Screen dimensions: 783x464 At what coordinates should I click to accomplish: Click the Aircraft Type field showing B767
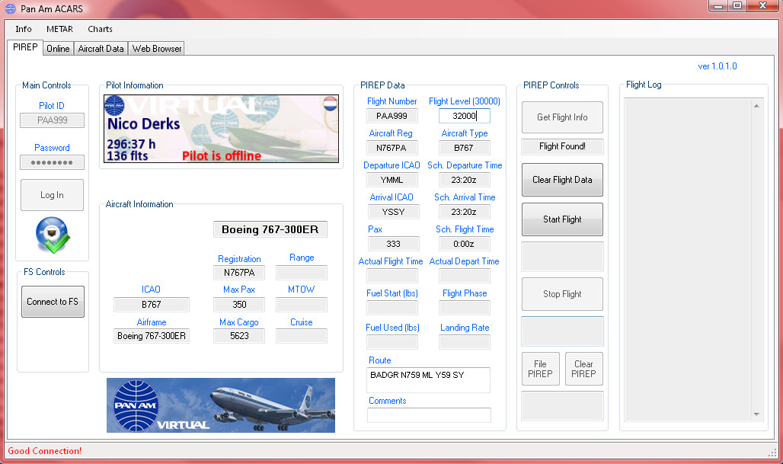[465, 148]
